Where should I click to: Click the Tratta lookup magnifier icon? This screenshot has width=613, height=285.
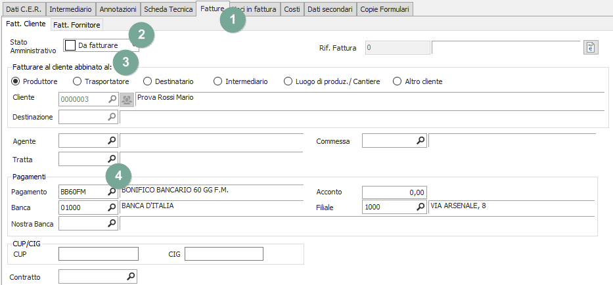(x=112, y=159)
